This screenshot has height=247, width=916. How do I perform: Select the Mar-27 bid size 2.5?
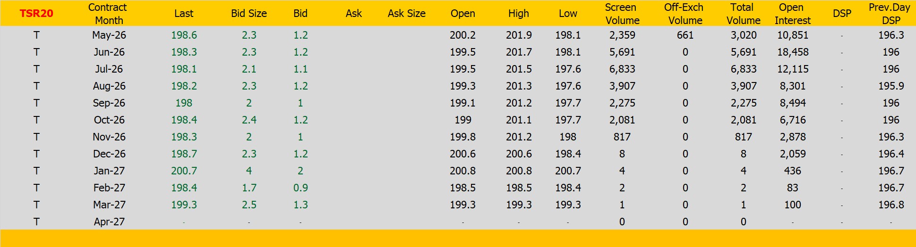pos(249,205)
